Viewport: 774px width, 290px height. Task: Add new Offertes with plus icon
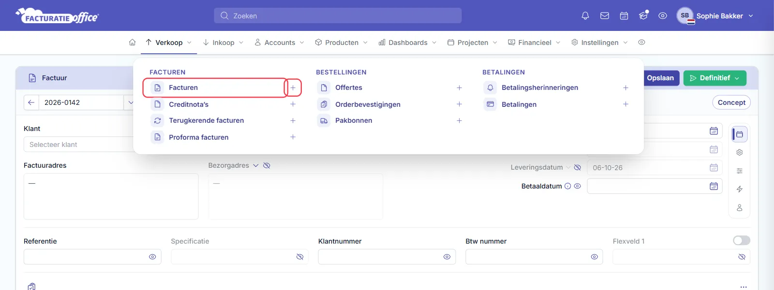coord(459,87)
